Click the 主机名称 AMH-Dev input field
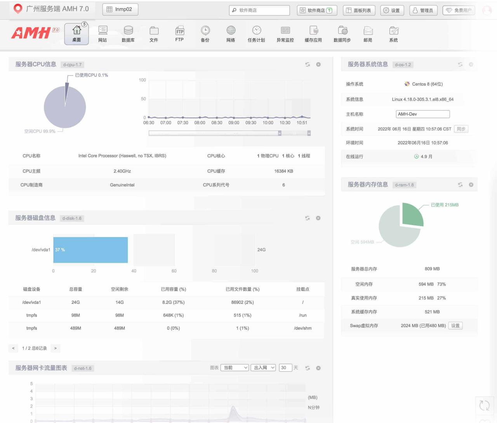The height and width of the screenshot is (423, 497). tap(422, 114)
